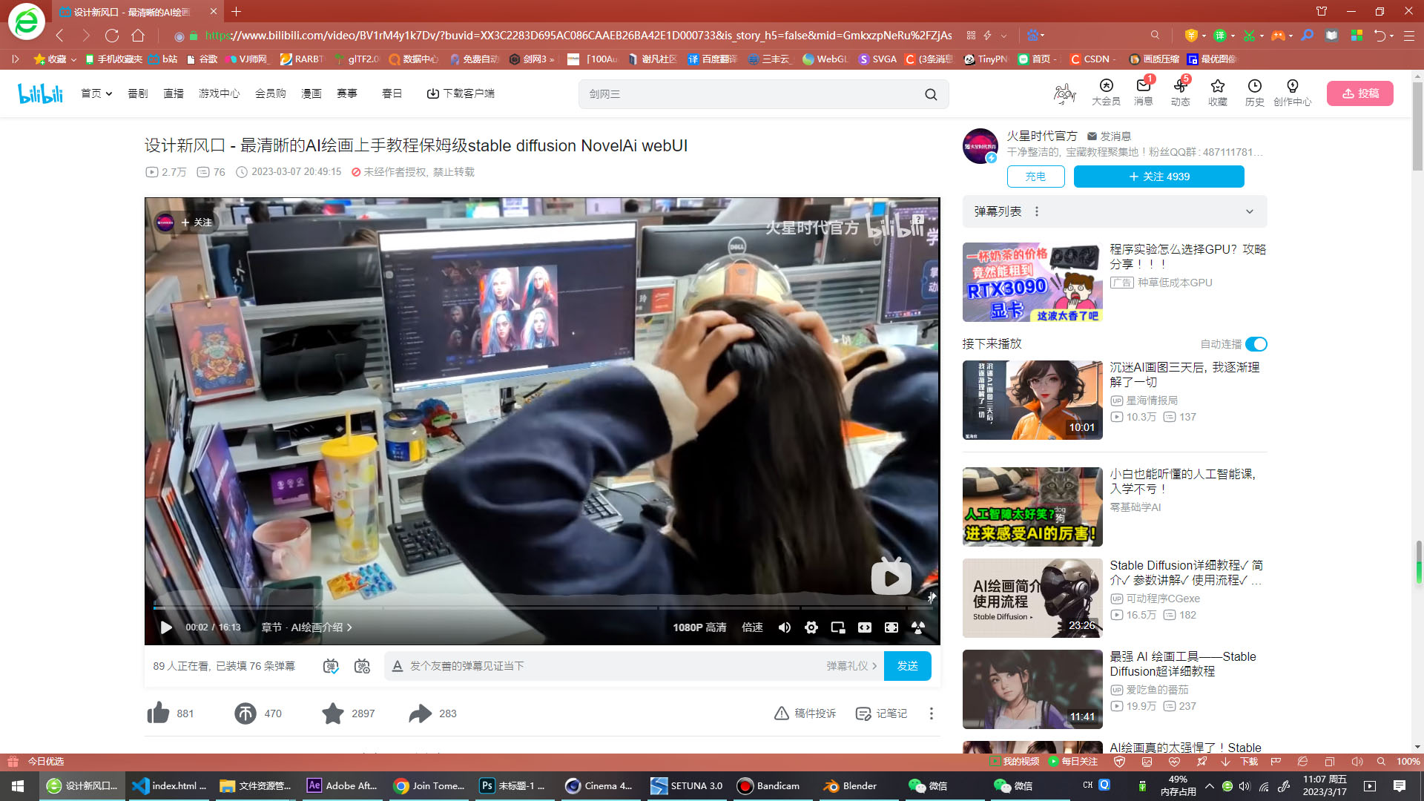The width and height of the screenshot is (1424, 801).
Task: Give coins to the video
Action: pyautogui.click(x=245, y=713)
